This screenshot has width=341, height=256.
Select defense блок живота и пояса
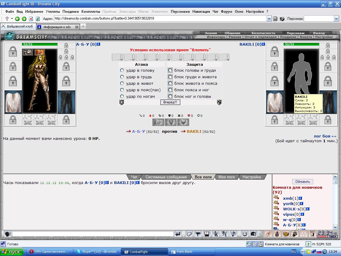(170, 83)
